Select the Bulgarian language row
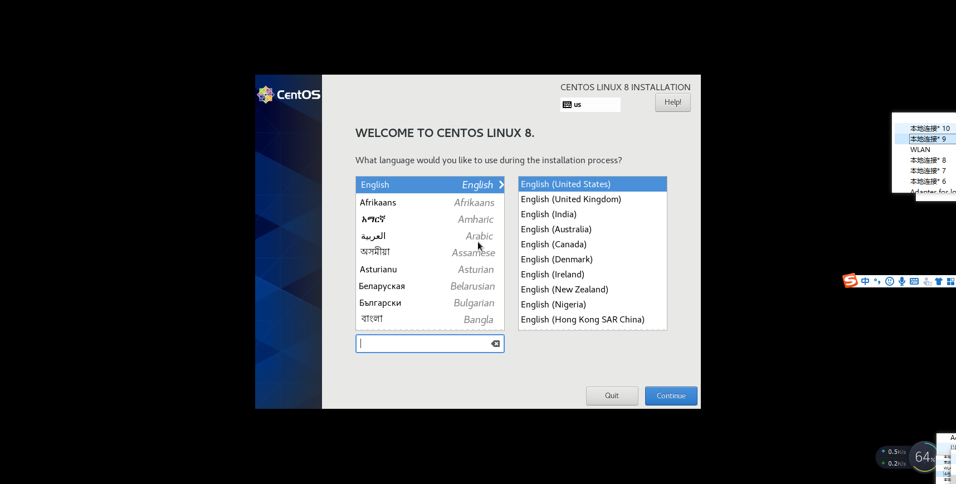 pyautogui.click(x=430, y=303)
